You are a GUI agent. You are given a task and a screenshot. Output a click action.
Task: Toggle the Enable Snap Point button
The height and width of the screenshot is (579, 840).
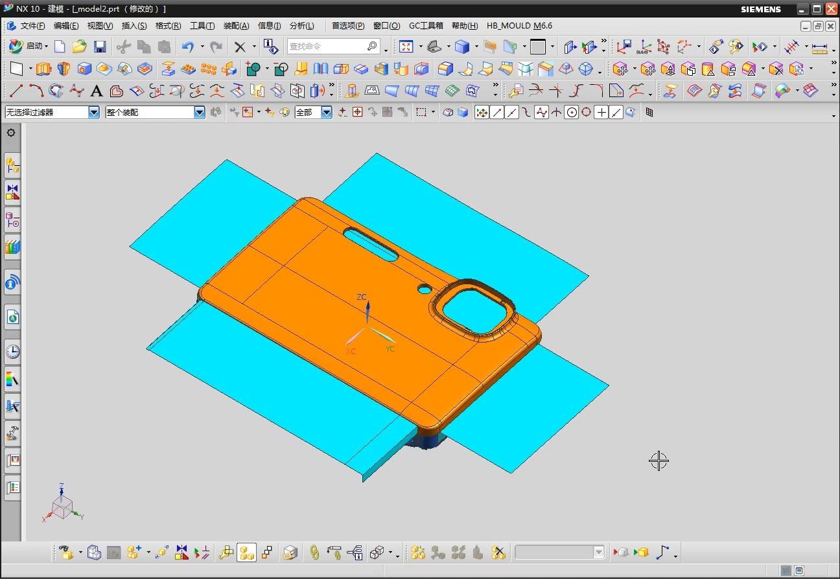482,113
